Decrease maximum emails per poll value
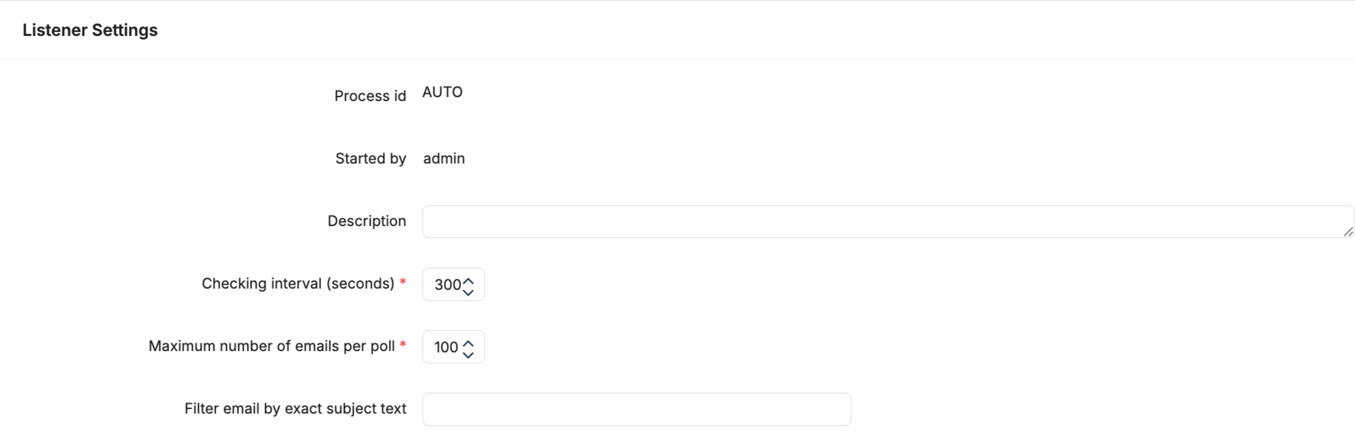This screenshot has height=448, width=1355. [x=468, y=355]
